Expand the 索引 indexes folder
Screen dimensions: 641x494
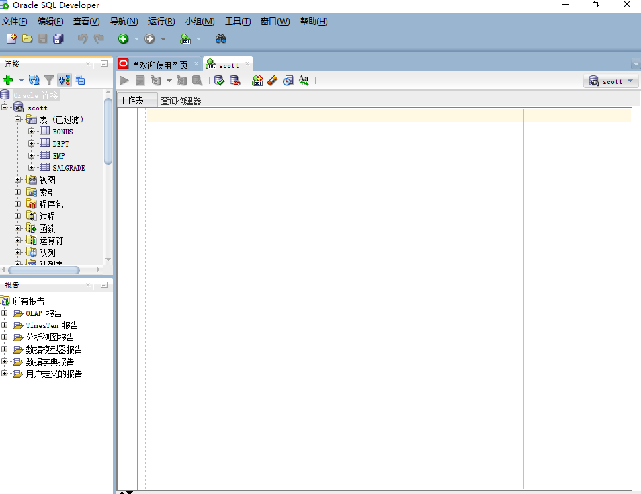click(18, 192)
